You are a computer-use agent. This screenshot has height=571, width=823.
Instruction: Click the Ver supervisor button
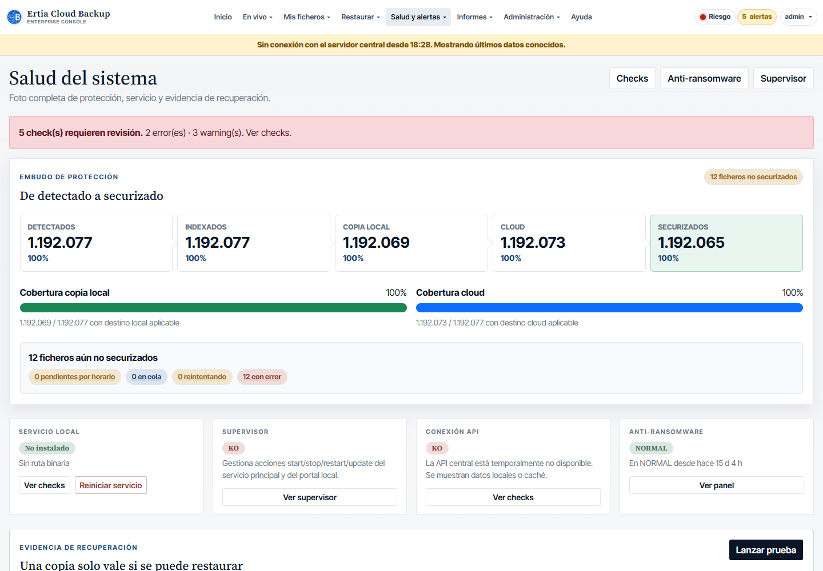(x=310, y=497)
